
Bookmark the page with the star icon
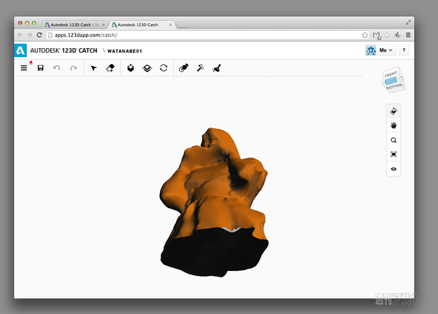(x=364, y=35)
